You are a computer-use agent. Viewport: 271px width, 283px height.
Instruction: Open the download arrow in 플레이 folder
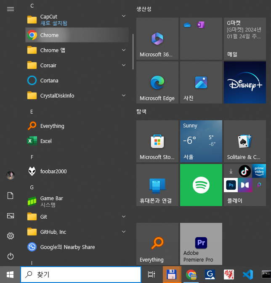(231, 171)
